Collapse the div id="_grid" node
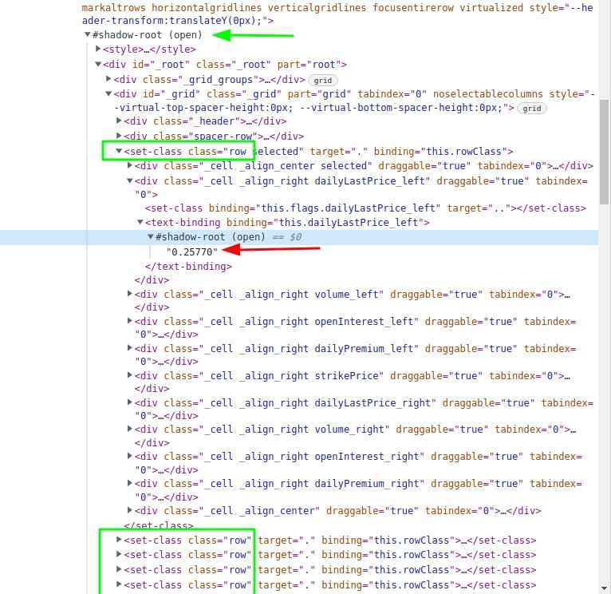This screenshot has height=594, width=611. 108,94
